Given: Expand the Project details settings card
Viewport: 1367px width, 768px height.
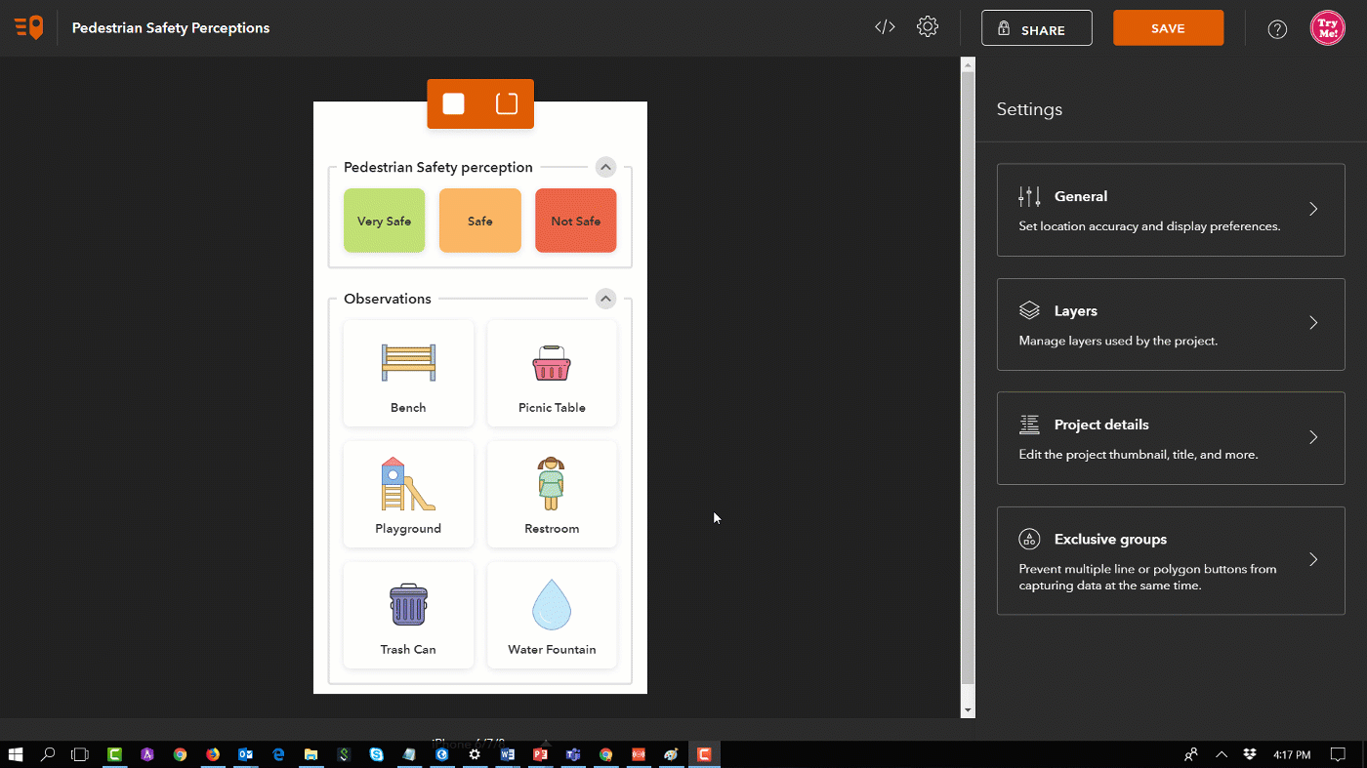Looking at the screenshot, I should tap(1171, 438).
